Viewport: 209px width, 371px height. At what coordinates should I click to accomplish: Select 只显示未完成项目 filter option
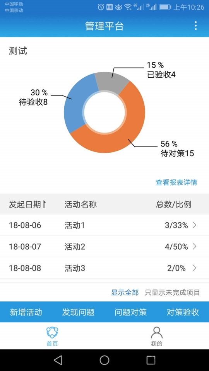coord(172,293)
